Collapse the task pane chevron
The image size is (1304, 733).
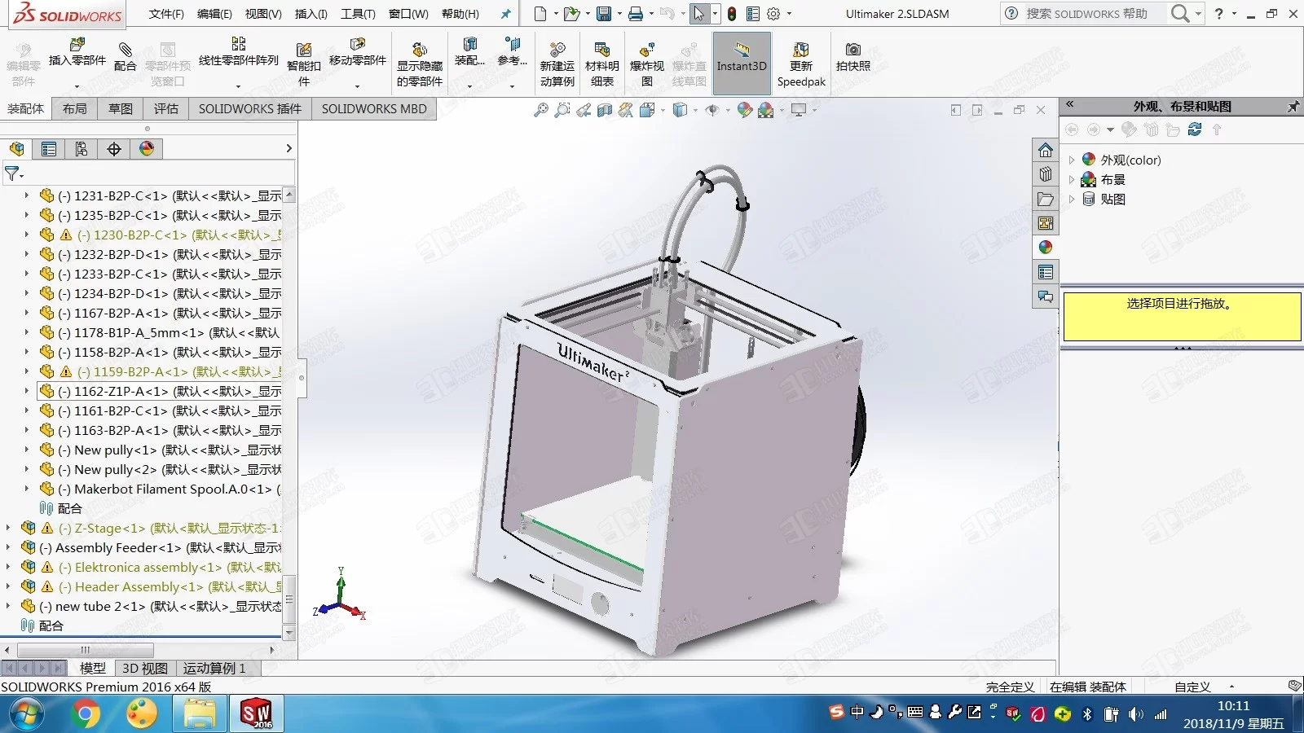(1069, 105)
